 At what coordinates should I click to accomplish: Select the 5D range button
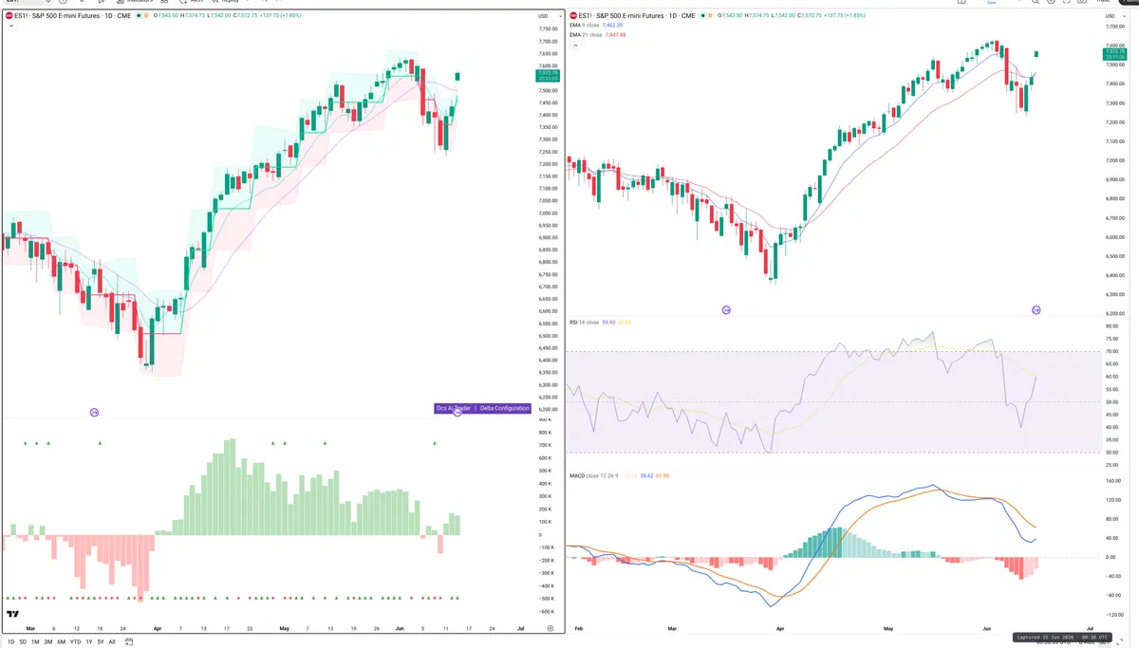[23, 641]
